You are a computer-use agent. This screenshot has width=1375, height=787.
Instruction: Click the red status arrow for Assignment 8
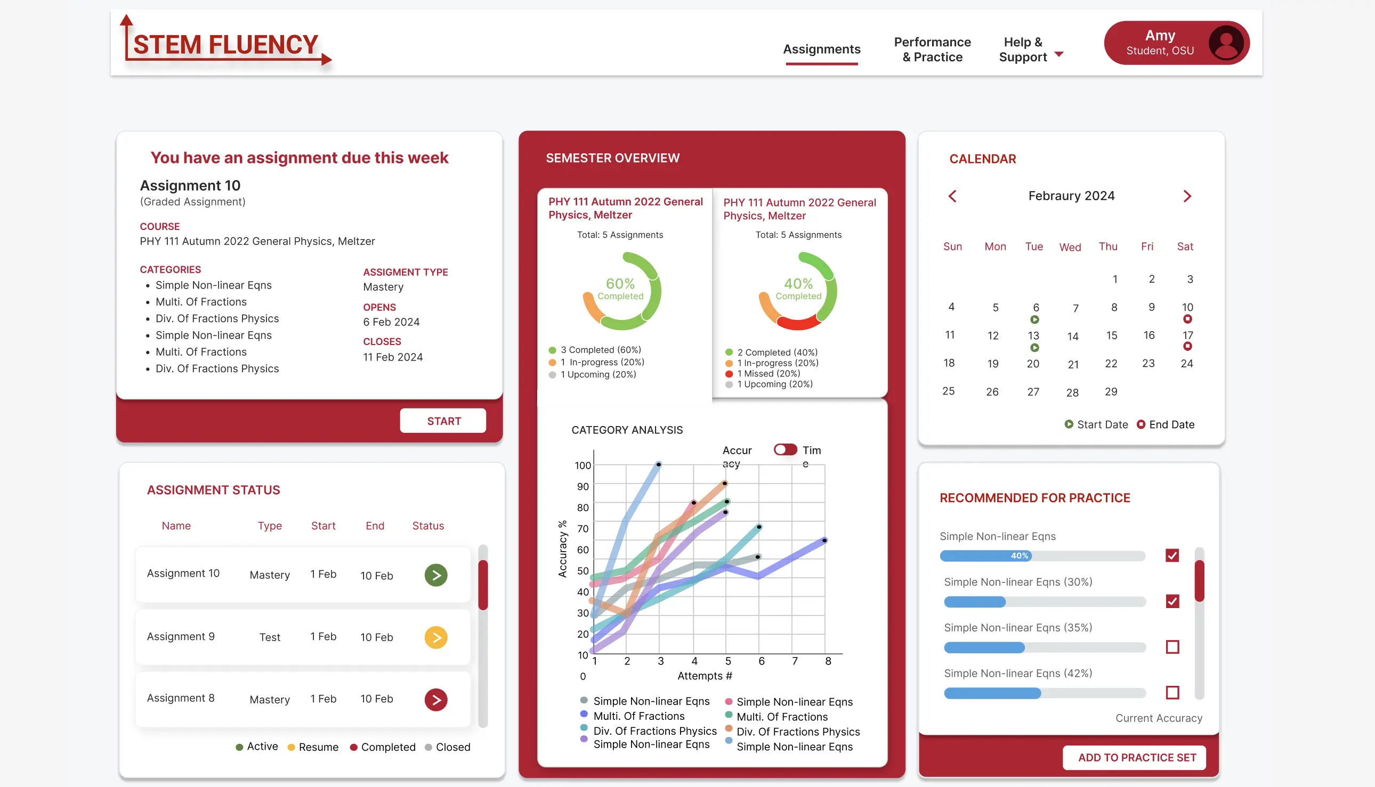click(436, 700)
